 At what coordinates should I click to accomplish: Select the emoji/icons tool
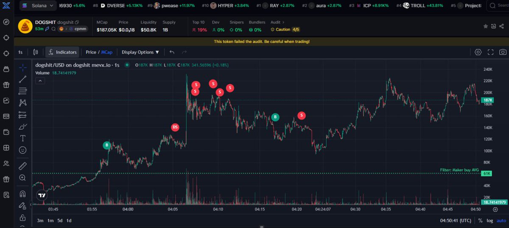pyautogui.click(x=22, y=150)
